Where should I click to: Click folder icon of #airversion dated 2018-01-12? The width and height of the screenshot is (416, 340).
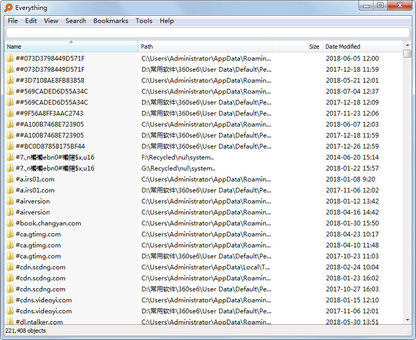pos(10,201)
